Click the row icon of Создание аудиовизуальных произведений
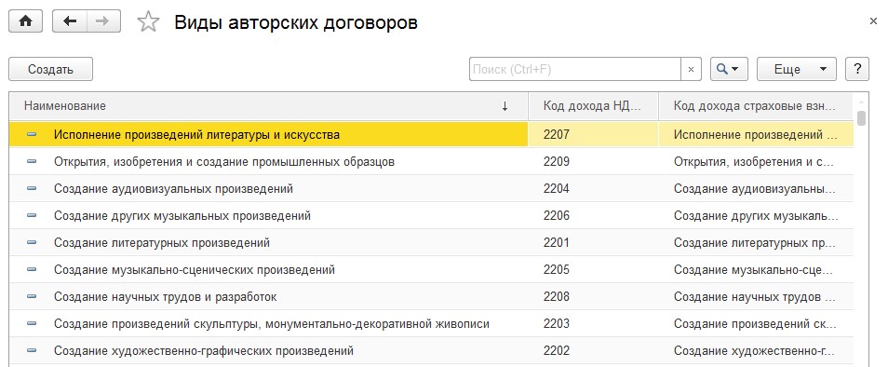 point(32,188)
